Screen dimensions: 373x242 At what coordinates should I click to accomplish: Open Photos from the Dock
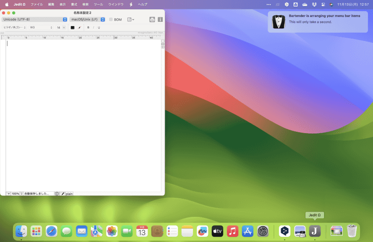point(112,231)
